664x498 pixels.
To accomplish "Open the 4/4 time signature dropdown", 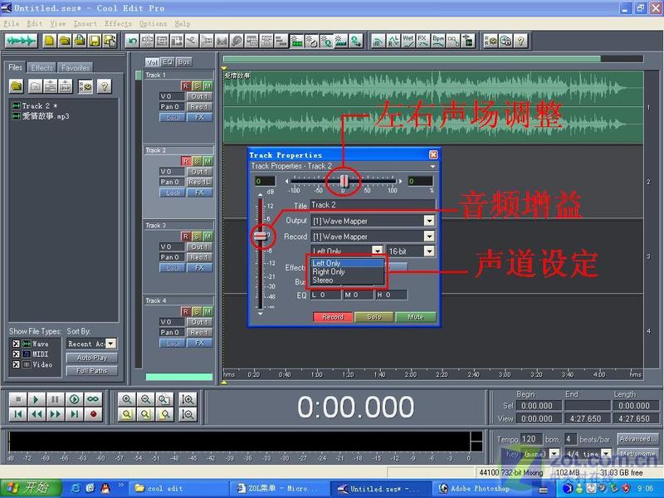I will click(607, 453).
